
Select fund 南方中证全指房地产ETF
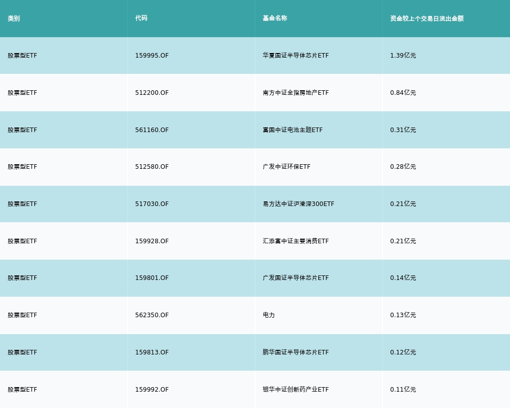(296, 93)
